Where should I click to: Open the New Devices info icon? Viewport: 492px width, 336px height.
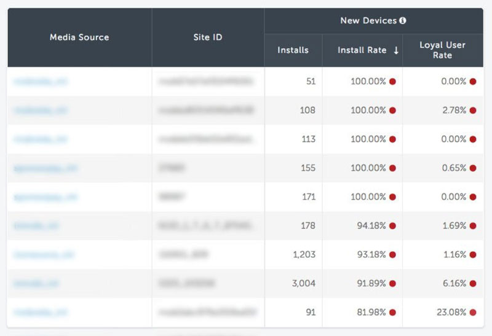(x=403, y=21)
